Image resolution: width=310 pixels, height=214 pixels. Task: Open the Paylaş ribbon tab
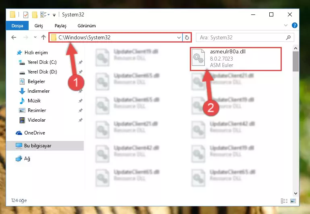click(60, 26)
